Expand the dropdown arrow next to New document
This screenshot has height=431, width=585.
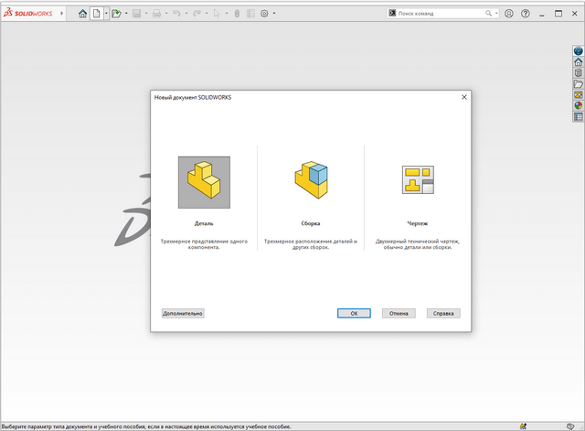pos(106,14)
